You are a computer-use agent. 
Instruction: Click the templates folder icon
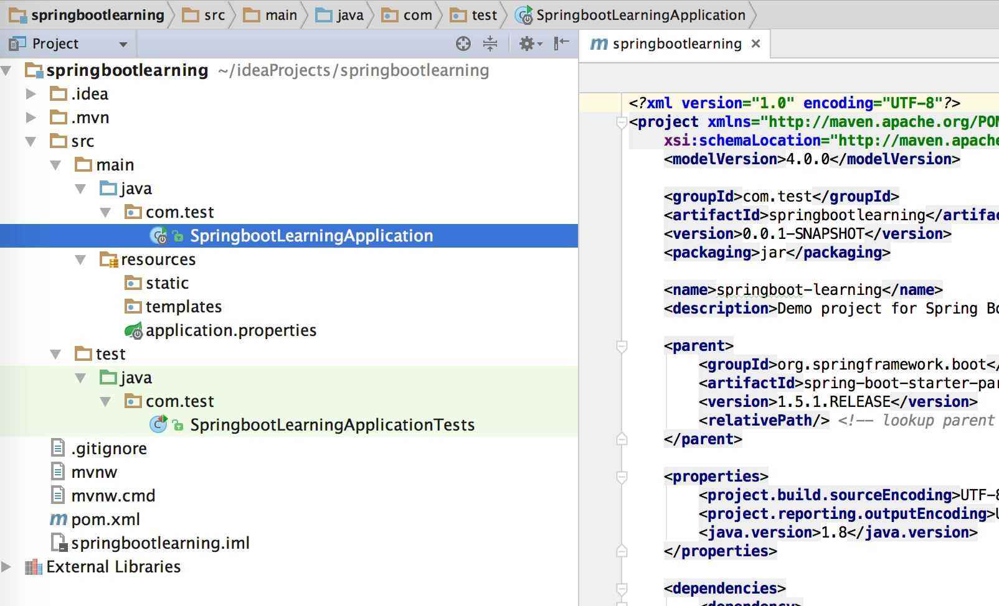tap(133, 307)
